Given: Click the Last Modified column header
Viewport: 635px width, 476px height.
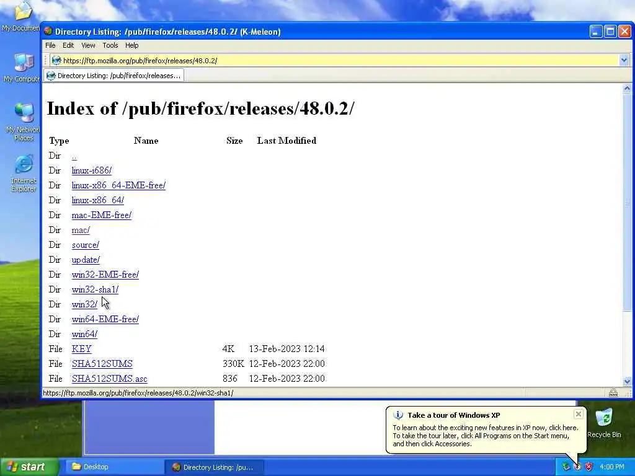Looking at the screenshot, I should [x=286, y=141].
